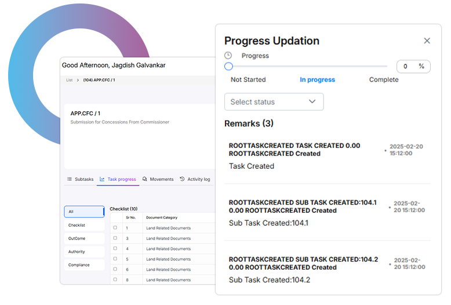Tick checkbox for checklist row 4

click(115, 249)
